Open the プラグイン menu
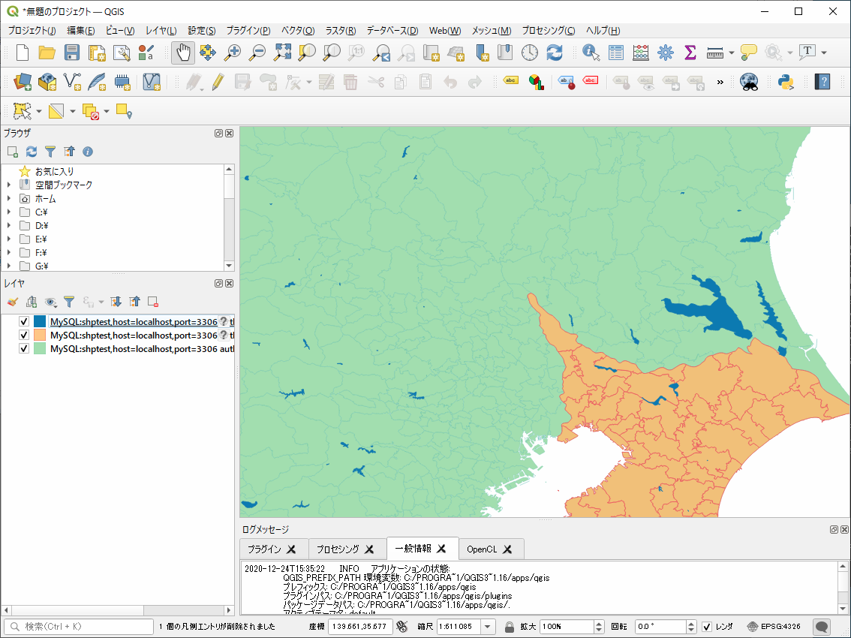 pos(248,31)
